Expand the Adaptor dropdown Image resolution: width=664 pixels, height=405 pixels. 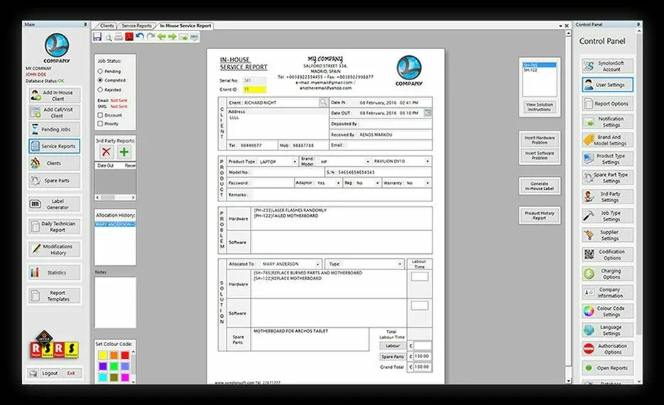(338, 183)
